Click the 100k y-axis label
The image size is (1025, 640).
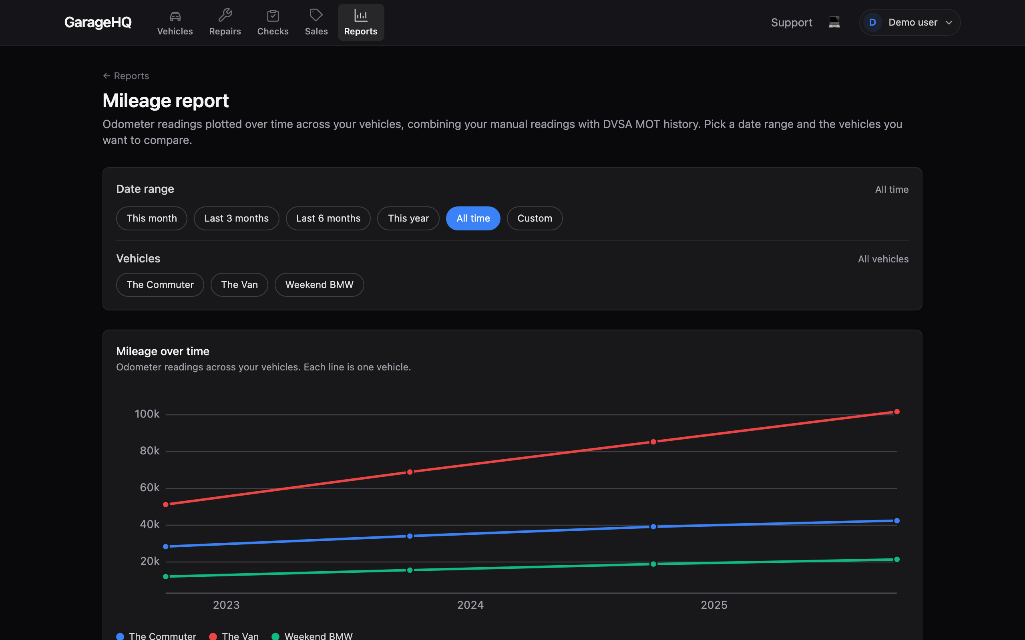147,414
